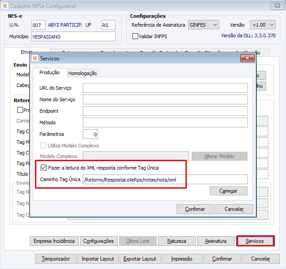Click the Versão da DLL: 3.3.0.370 text
286x269 pixels.
coord(248,36)
